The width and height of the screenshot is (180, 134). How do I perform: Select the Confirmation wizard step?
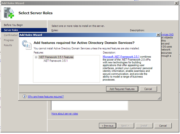11,35
